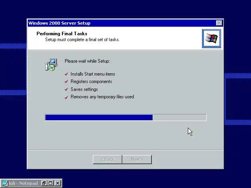Screen dimensions: 251x188
Task: Click the 'Installs Start menu items' text
Action: (93, 74)
